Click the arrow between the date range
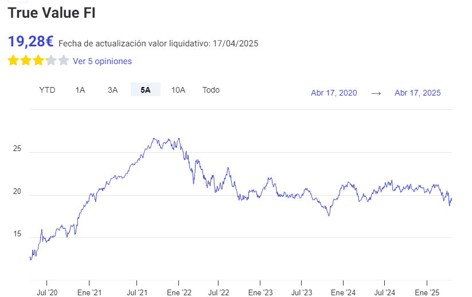Viewport: 472px width, 297px height. coord(376,93)
